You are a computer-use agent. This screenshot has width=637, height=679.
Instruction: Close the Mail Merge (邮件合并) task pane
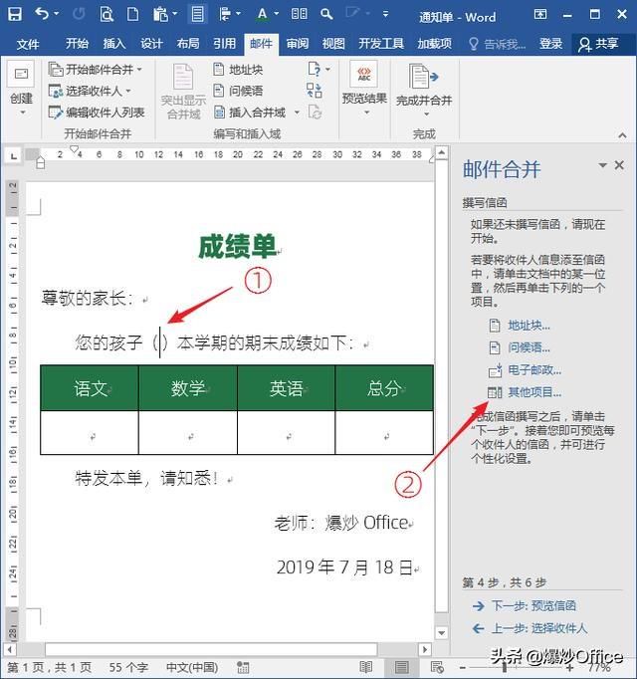(619, 165)
